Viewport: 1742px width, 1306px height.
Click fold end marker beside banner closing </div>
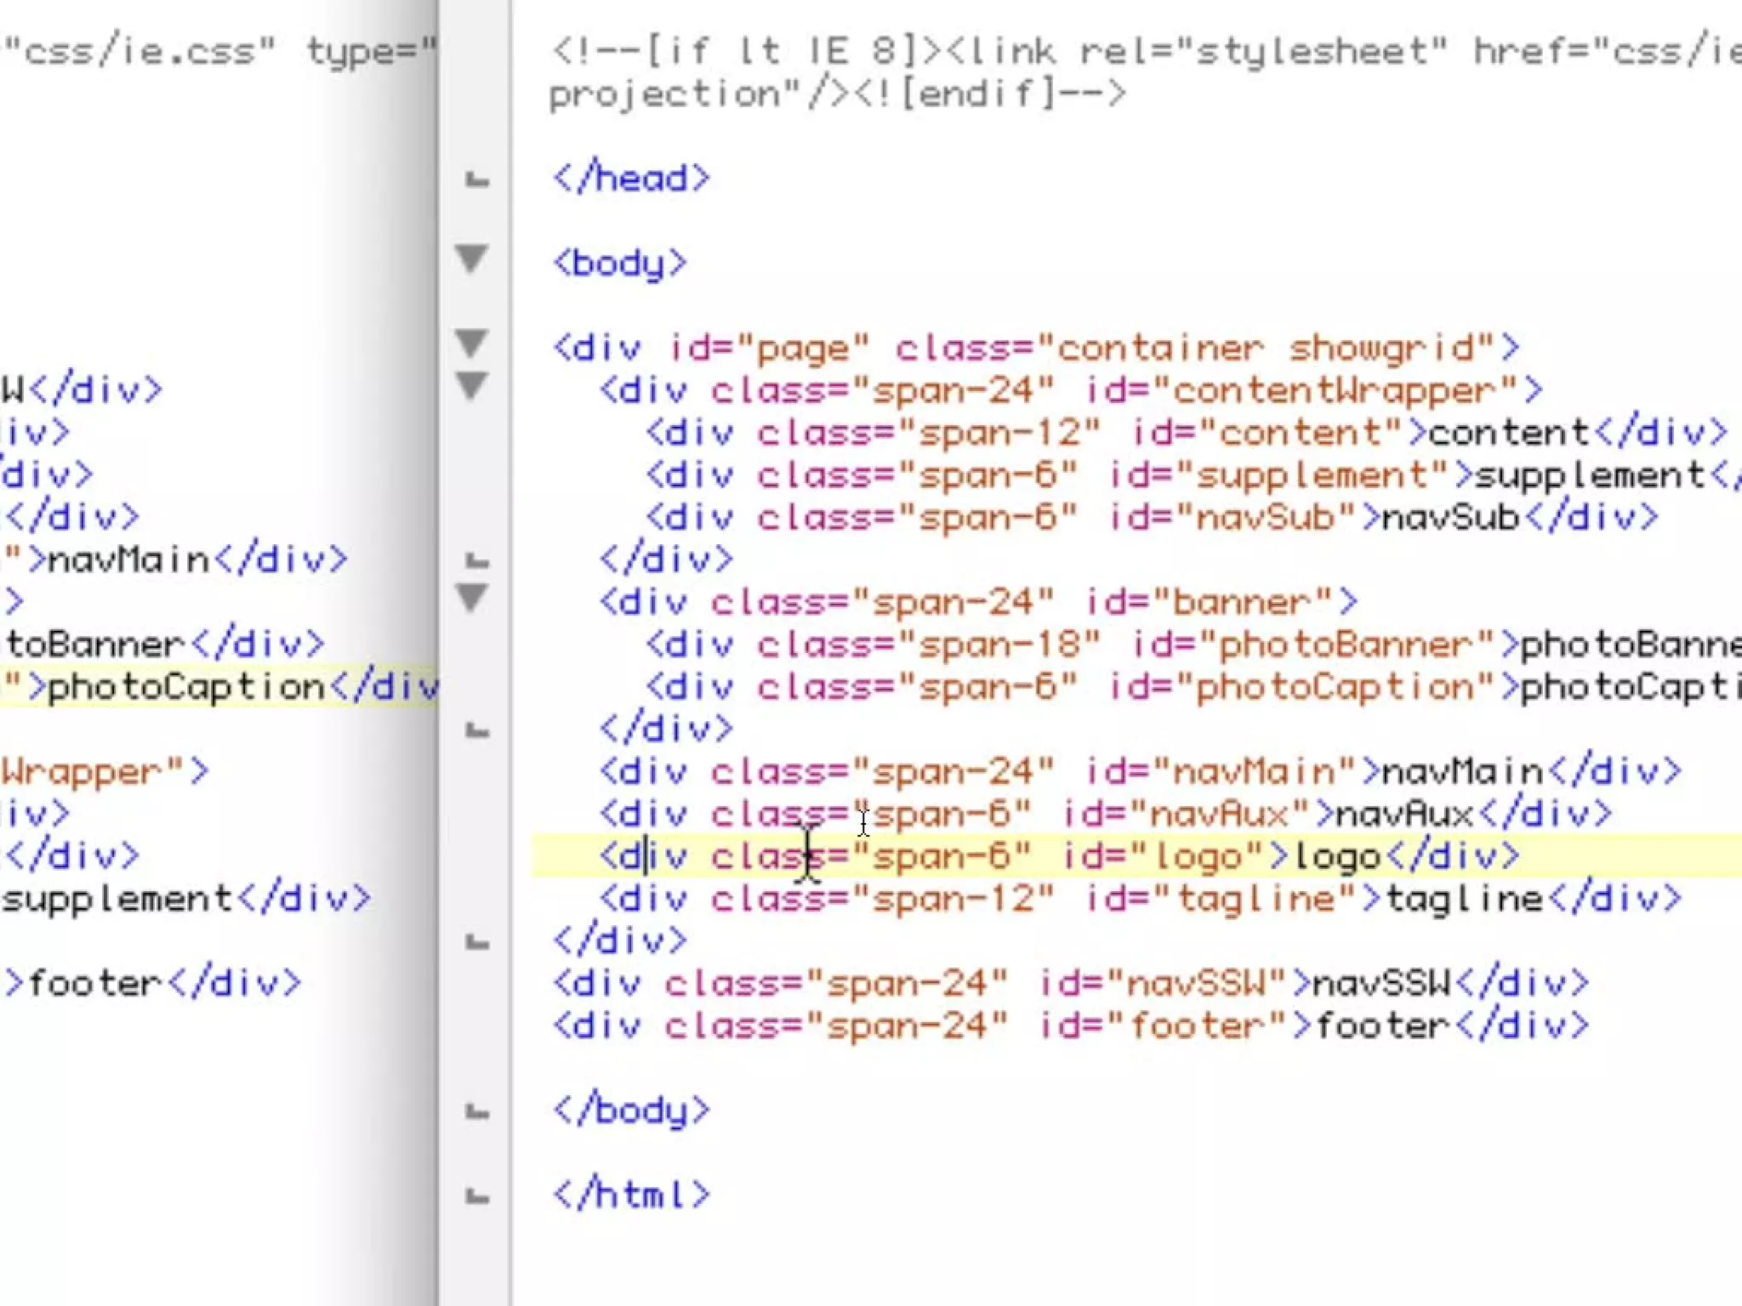[x=477, y=730]
